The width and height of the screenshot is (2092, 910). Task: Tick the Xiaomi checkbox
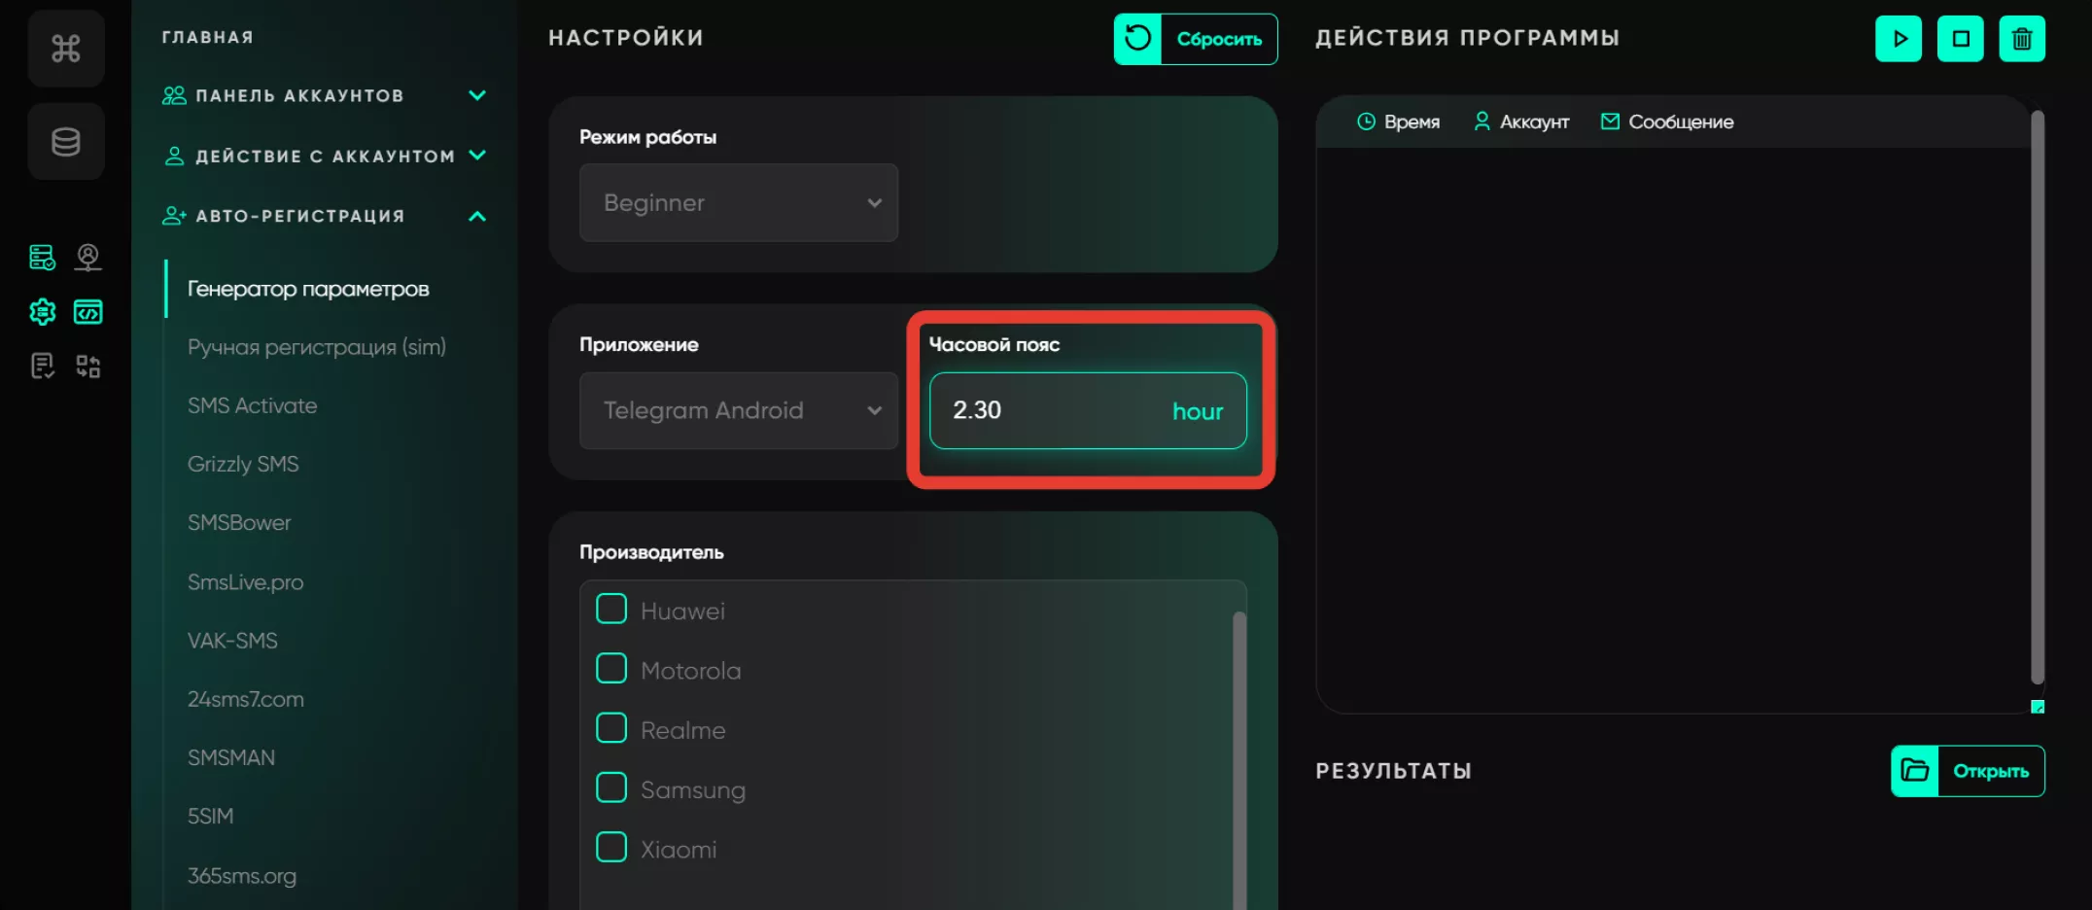611,848
